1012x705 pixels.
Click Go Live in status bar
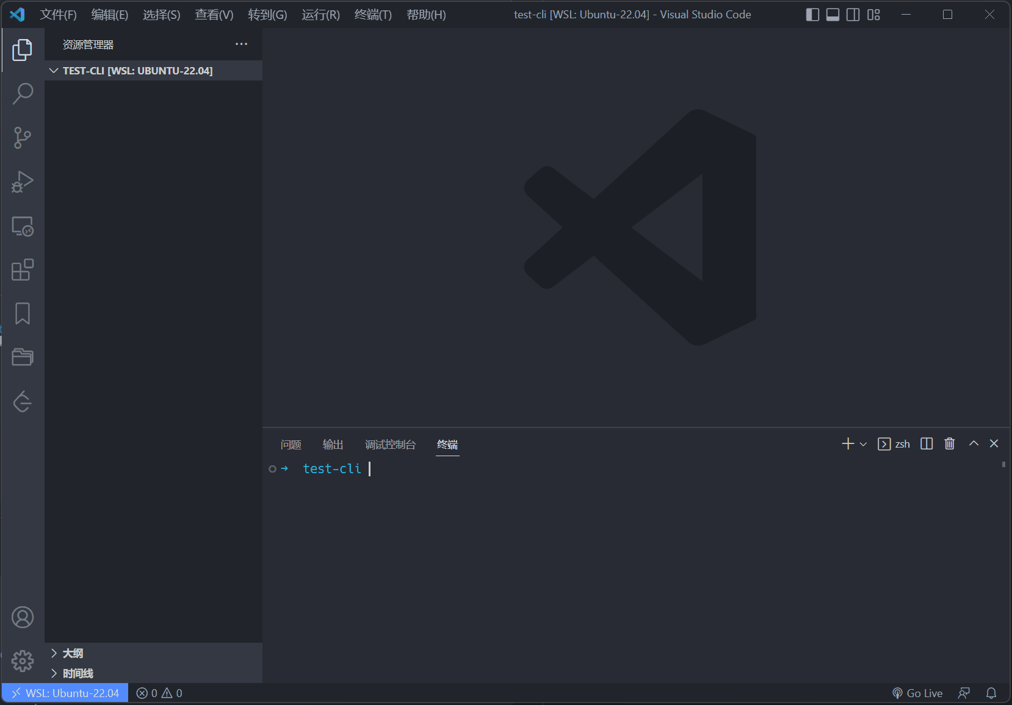coord(917,693)
